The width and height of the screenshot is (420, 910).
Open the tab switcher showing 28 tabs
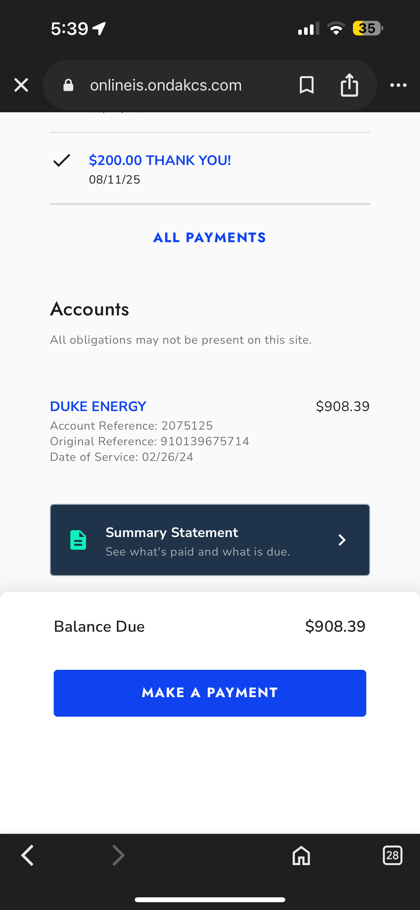(x=392, y=855)
